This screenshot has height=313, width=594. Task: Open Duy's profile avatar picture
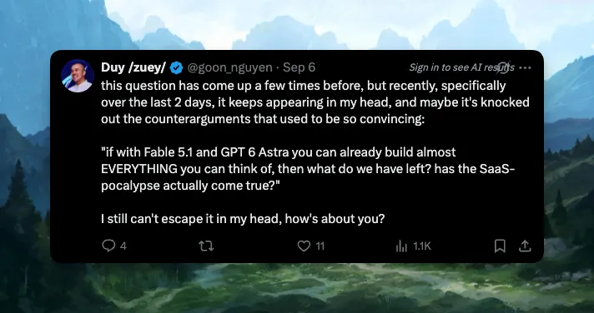click(78, 76)
